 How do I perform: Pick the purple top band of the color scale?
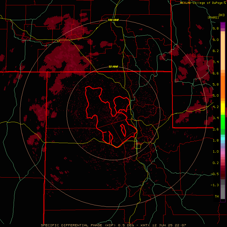click(x=223, y=25)
